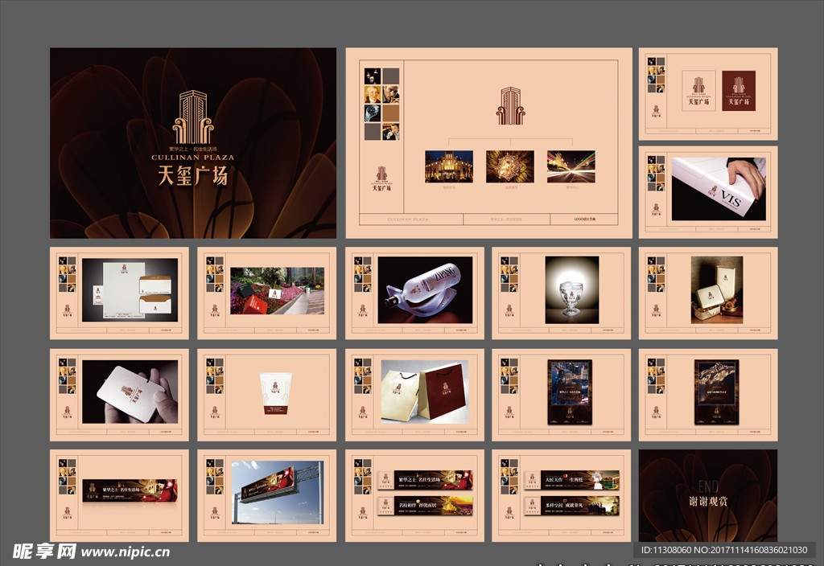Open the letterhead and envelopes stationery image
This screenshot has height=566, width=824.
click(x=130, y=291)
